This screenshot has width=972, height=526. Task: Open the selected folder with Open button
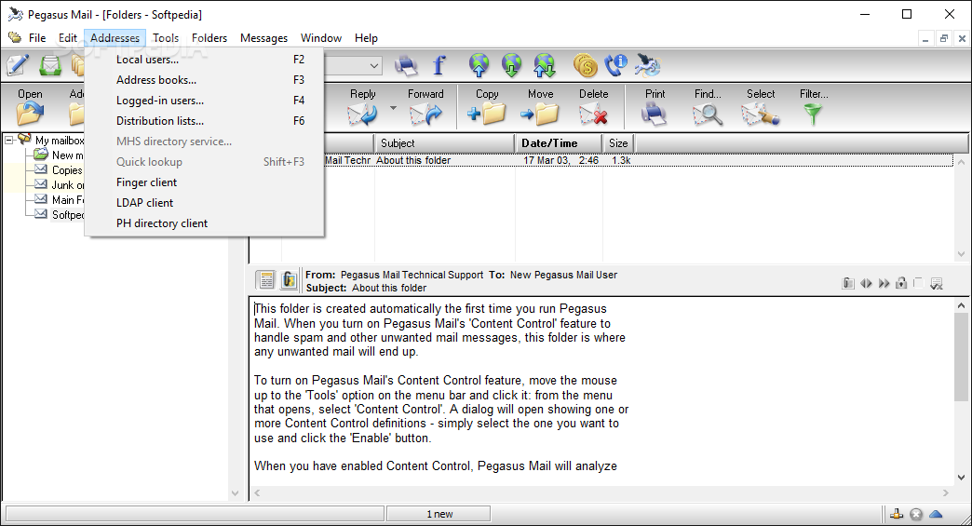30,106
